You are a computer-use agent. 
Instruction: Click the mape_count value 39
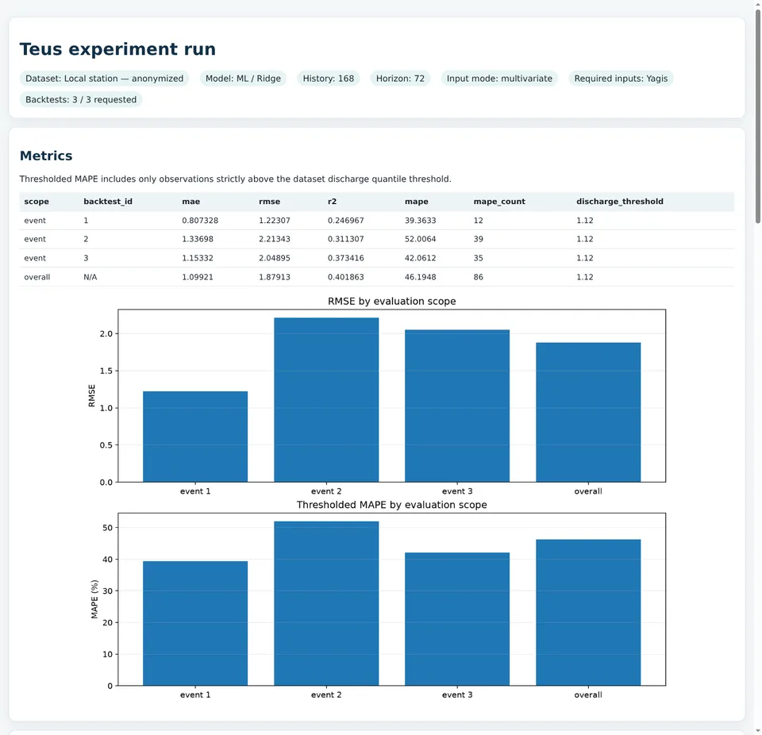tap(478, 239)
